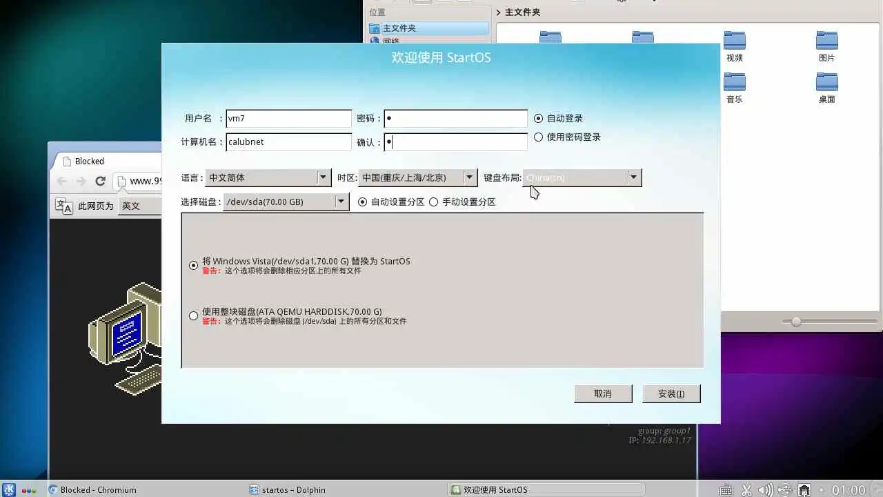Open the 语言 language dropdown

coord(268,177)
